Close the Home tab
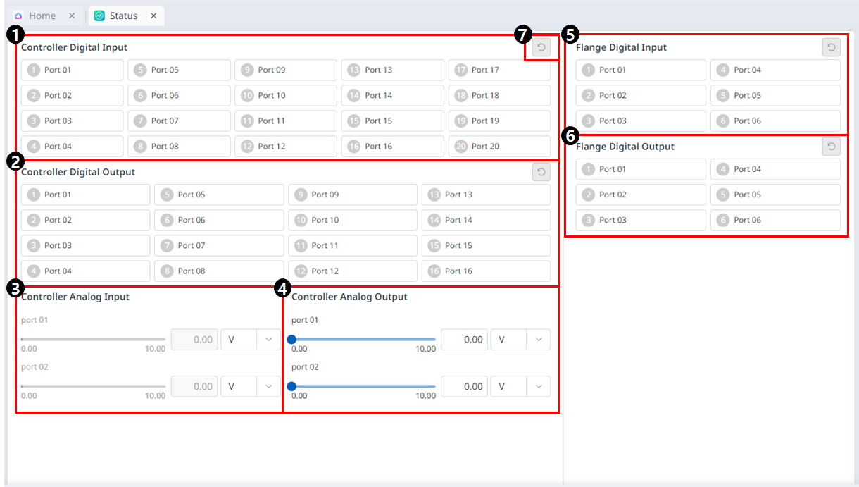 (72, 16)
